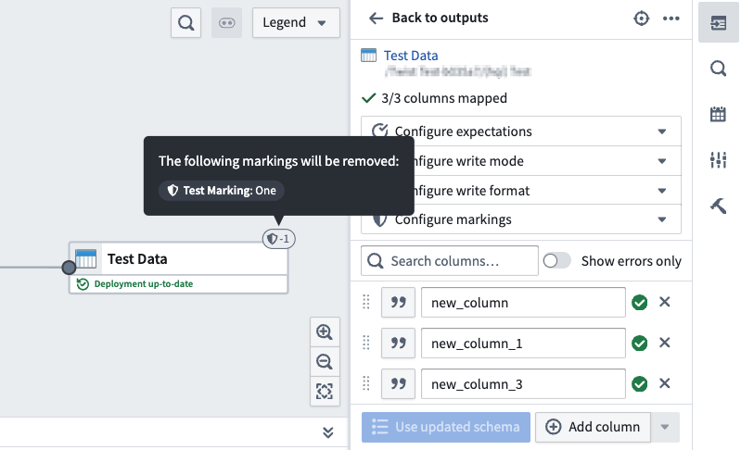Select the green check status for new_column_1
Viewport: 741px width, 450px height.
[x=639, y=343]
